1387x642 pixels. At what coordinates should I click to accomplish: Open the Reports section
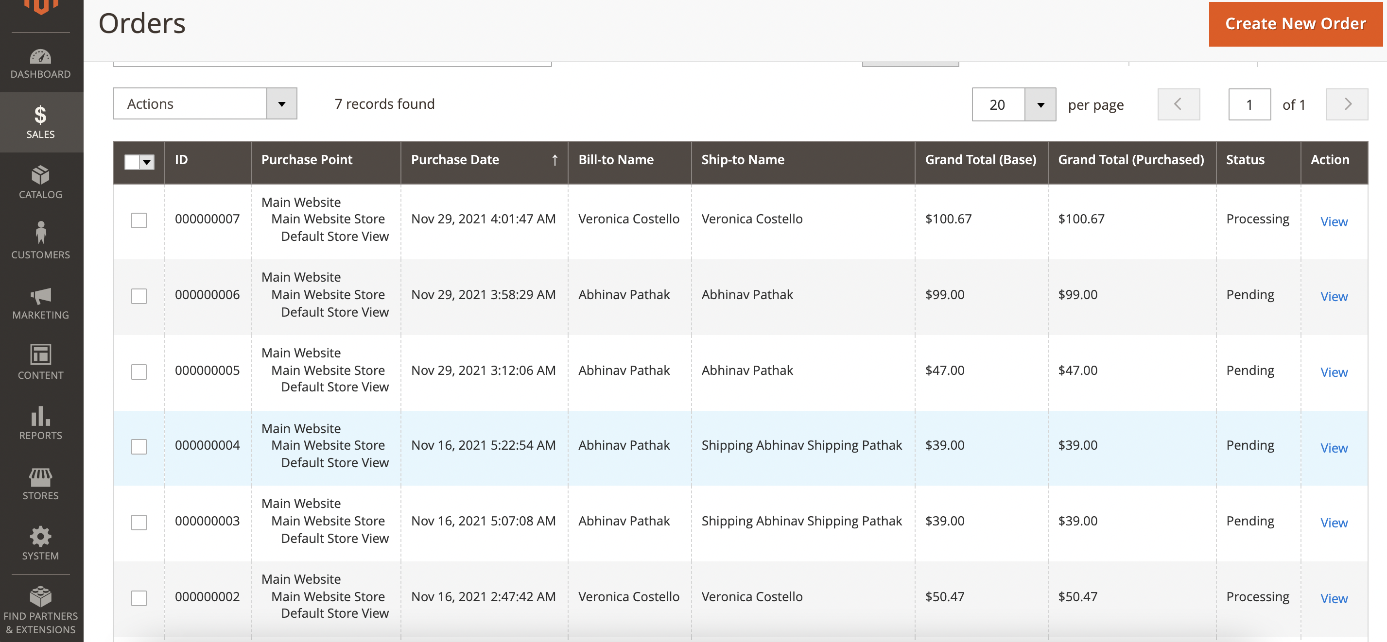point(40,424)
